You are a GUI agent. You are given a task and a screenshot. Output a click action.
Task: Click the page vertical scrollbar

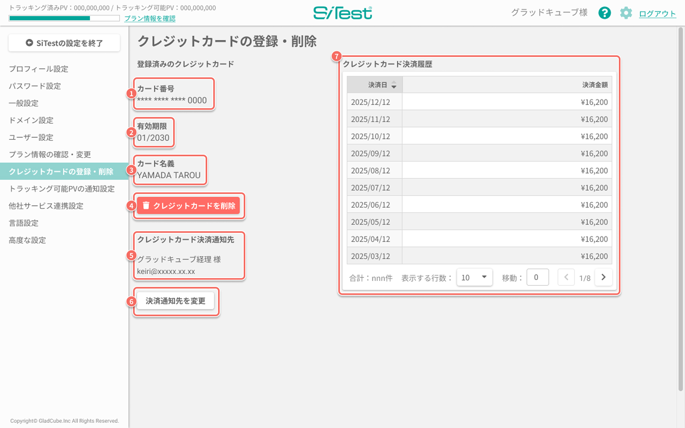[681, 208]
